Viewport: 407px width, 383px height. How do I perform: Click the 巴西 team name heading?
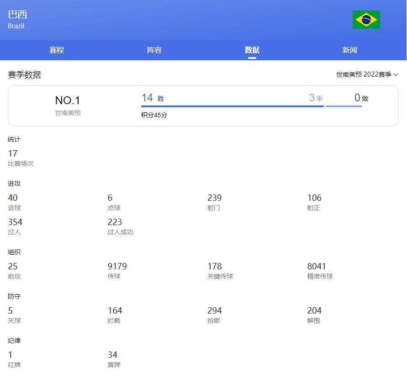click(17, 14)
